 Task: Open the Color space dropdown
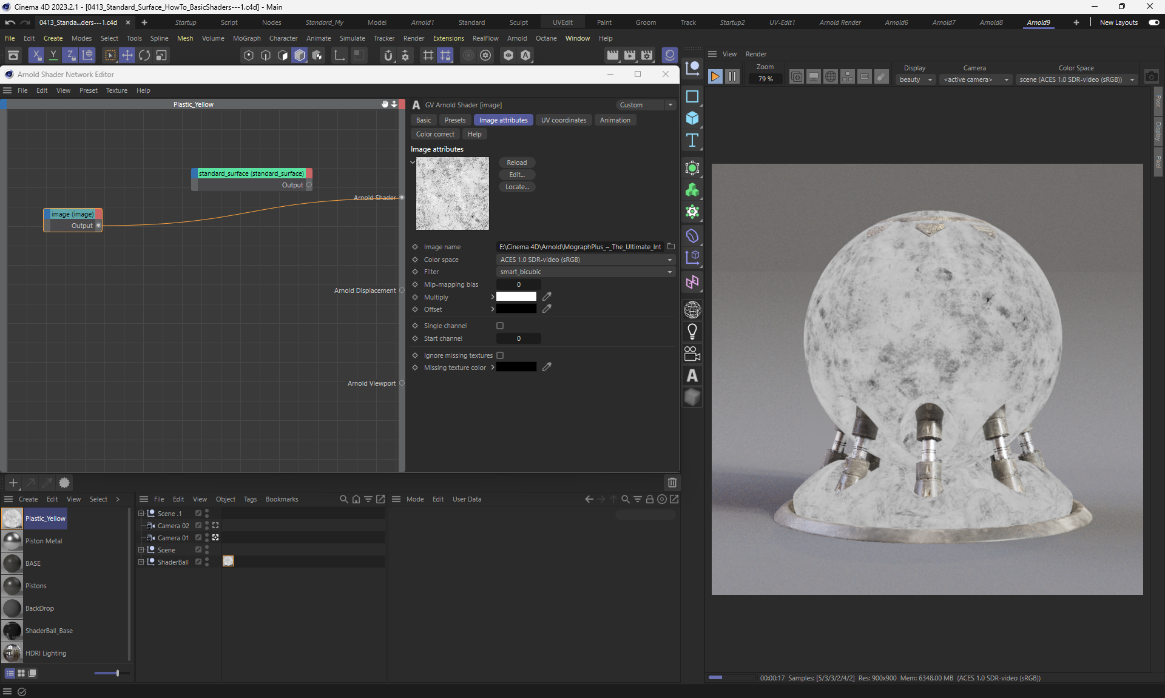point(585,260)
